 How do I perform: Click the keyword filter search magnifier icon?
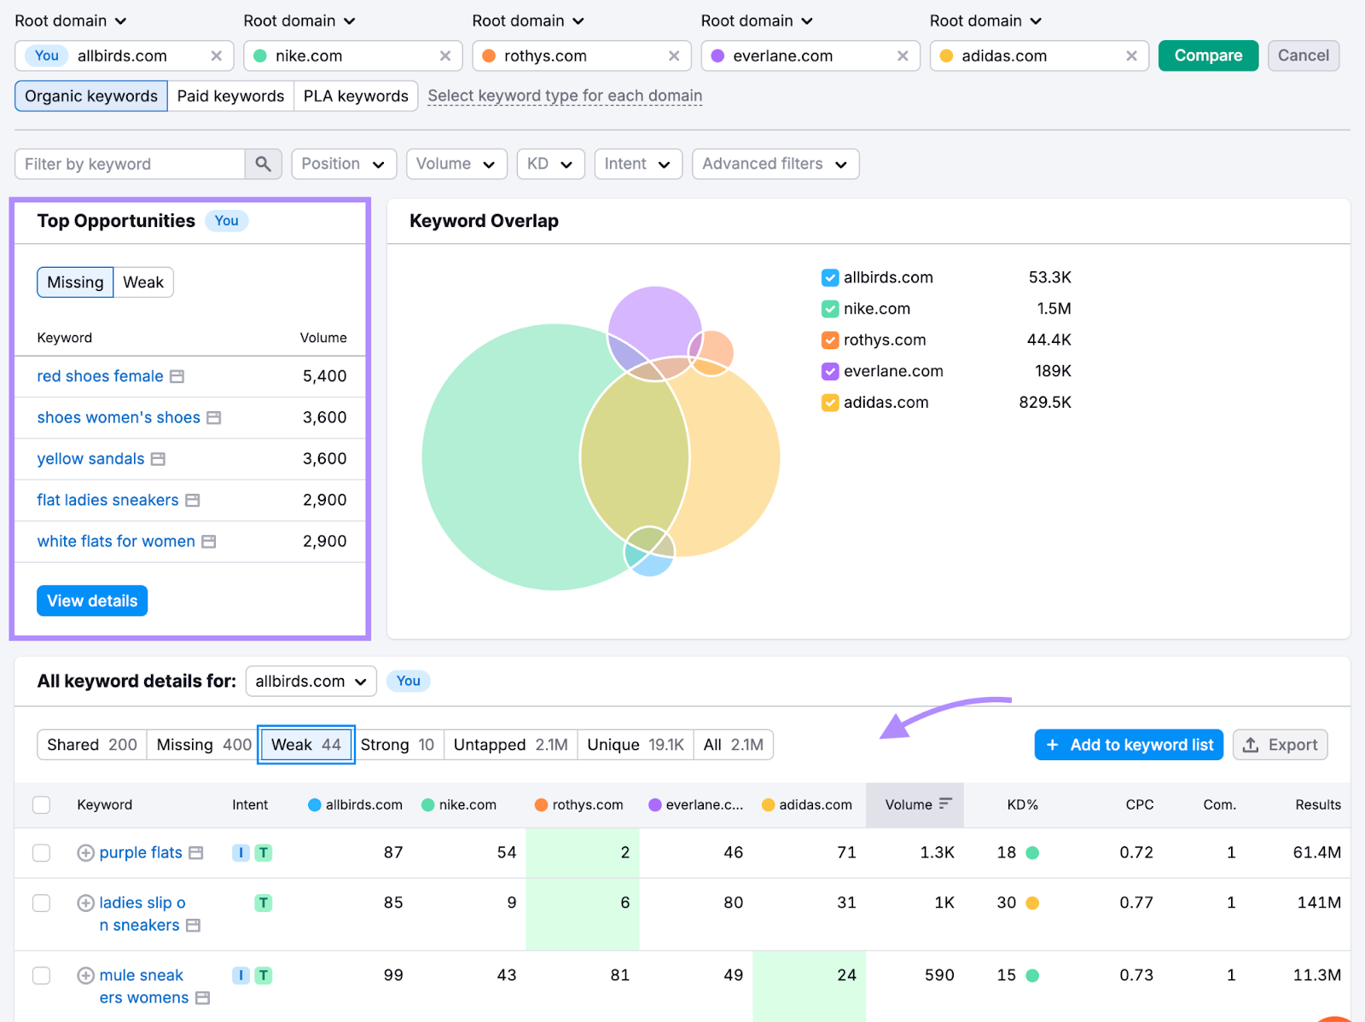click(x=263, y=164)
